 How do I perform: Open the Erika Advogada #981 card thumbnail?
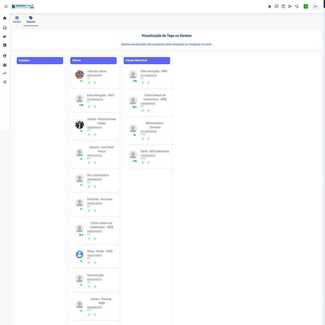pyautogui.click(x=79, y=99)
